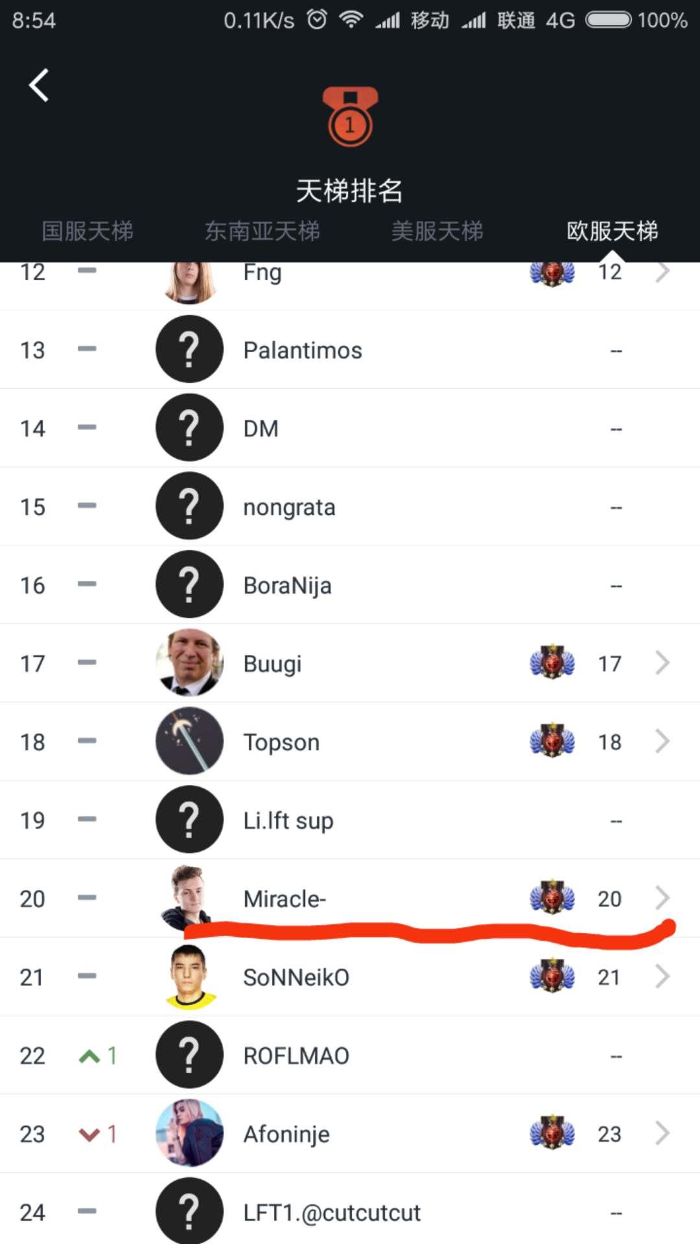Expand Topson's entry via right chevron
This screenshot has height=1244, width=700.
point(662,741)
